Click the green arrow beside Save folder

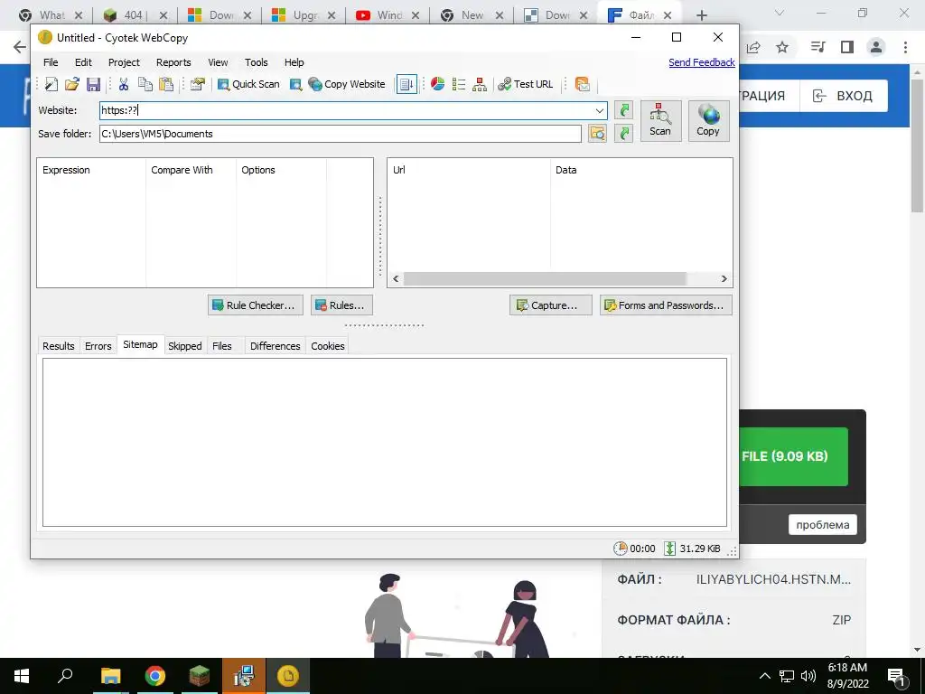point(623,134)
